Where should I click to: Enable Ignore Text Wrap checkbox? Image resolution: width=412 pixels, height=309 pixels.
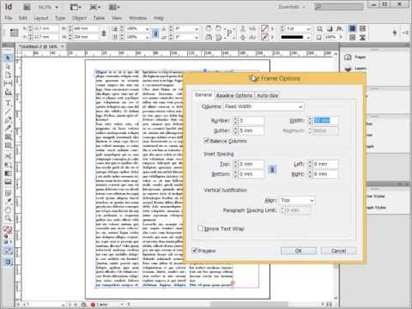(201, 228)
